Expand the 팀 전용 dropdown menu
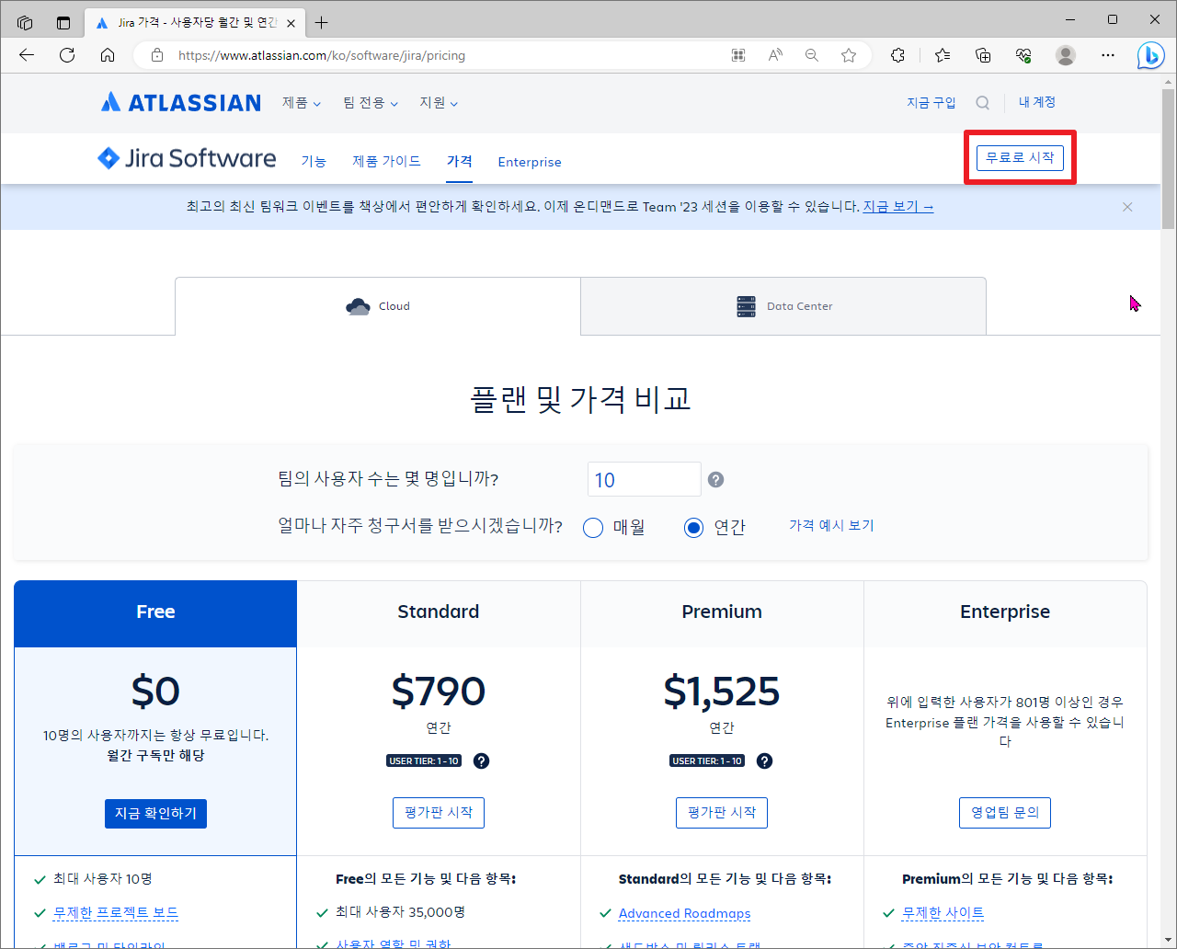This screenshot has height=949, width=1177. tap(371, 103)
